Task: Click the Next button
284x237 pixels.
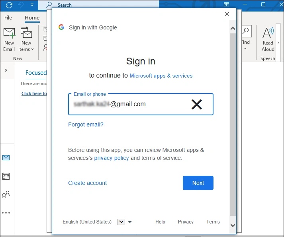Action: [198, 183]
